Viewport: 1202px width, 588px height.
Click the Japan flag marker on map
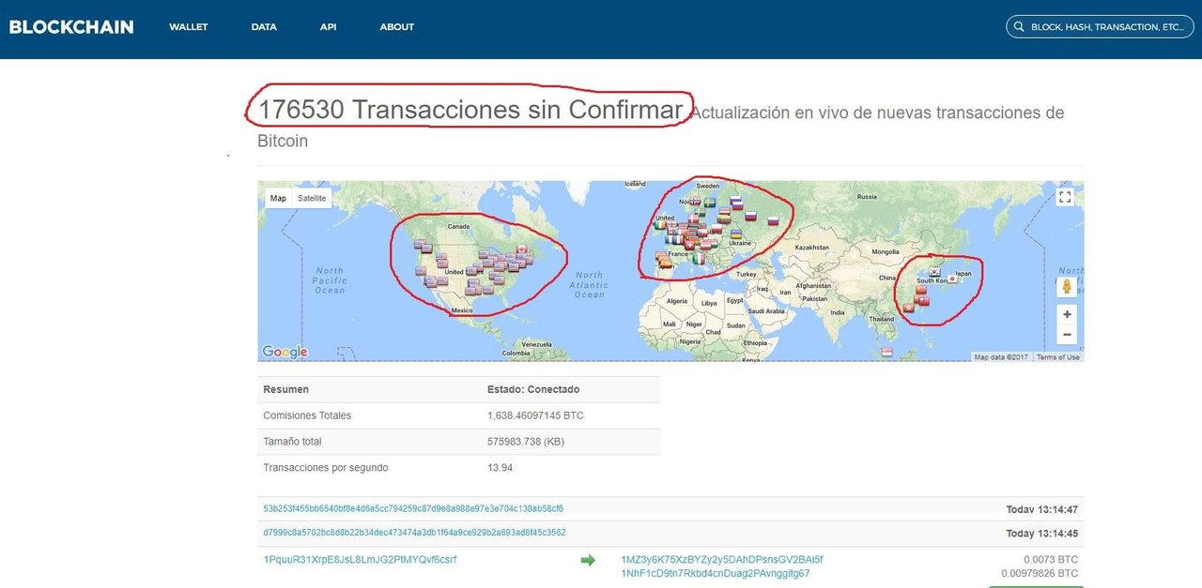[952, 279]
